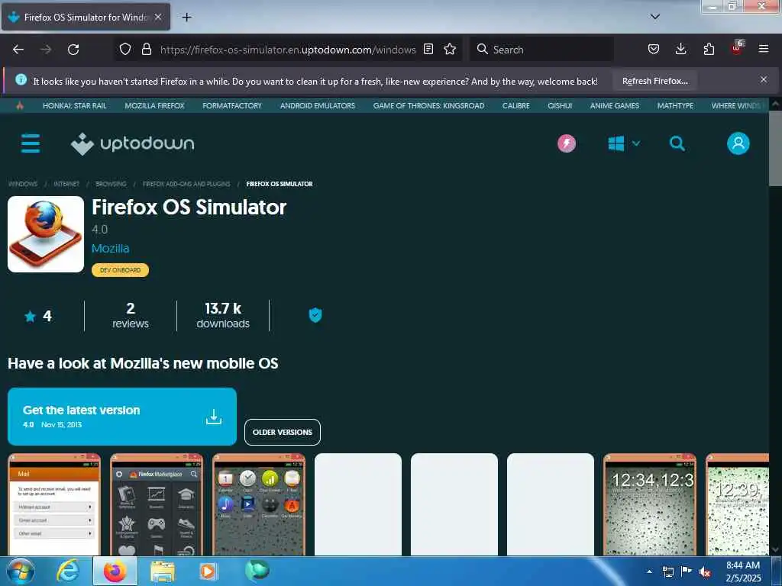Click the Firefox OS Simulator app icon
The width and height of the screenshot is (782, 586).
tap(46, 234)
